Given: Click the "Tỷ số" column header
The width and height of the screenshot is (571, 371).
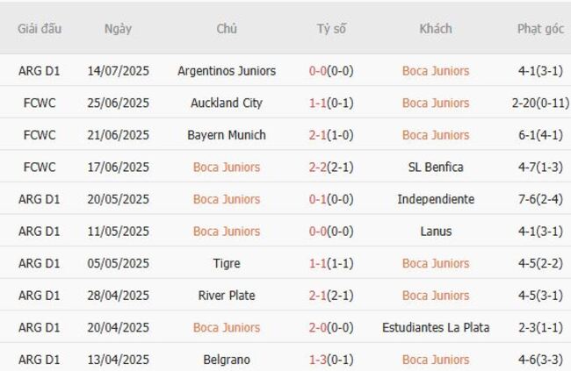Looking at the screenshot, I should point(331,29).
